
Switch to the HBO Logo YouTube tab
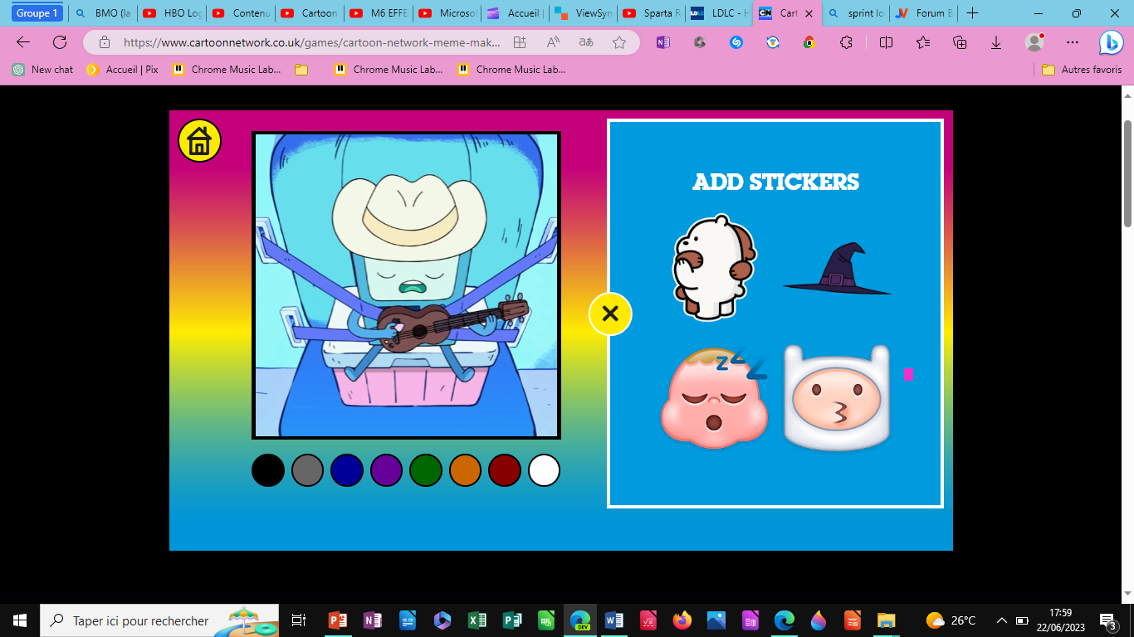(172, 13)
